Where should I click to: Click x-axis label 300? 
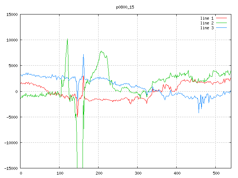(x=138, y=173)
